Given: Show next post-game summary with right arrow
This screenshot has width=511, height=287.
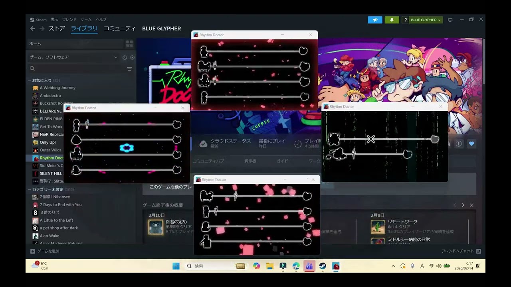Looking at the screenshot, I should (x=463, y=205).
